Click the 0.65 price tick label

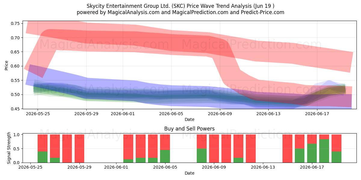pos(15,52)
